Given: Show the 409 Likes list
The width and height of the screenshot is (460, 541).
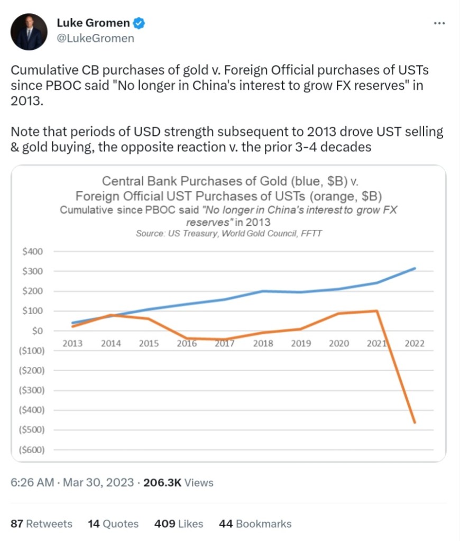Looking at the screenshot, I should pos(179,524).
